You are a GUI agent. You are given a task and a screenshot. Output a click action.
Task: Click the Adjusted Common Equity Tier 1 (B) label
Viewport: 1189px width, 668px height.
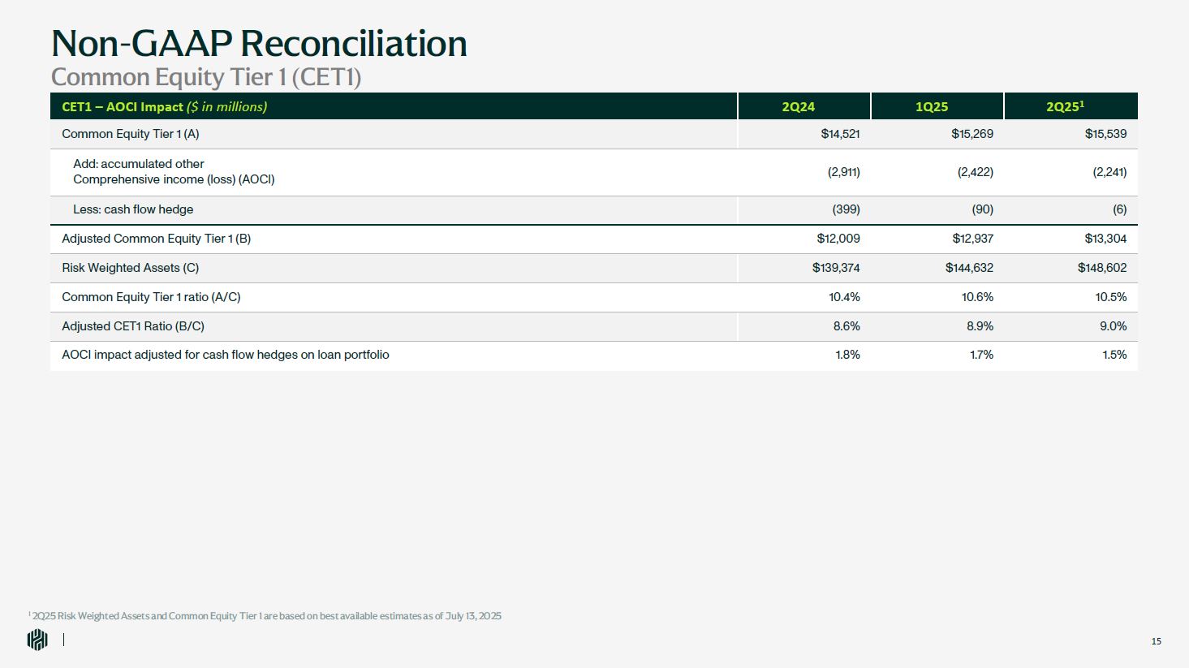157,239
